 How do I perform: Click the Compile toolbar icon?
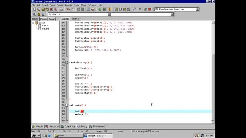[116, 9]
